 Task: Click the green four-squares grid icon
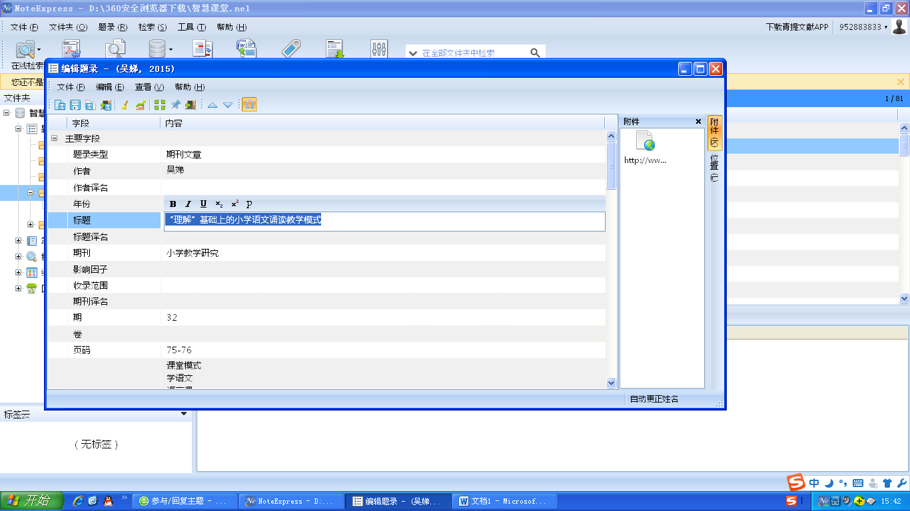pos(160,104)
